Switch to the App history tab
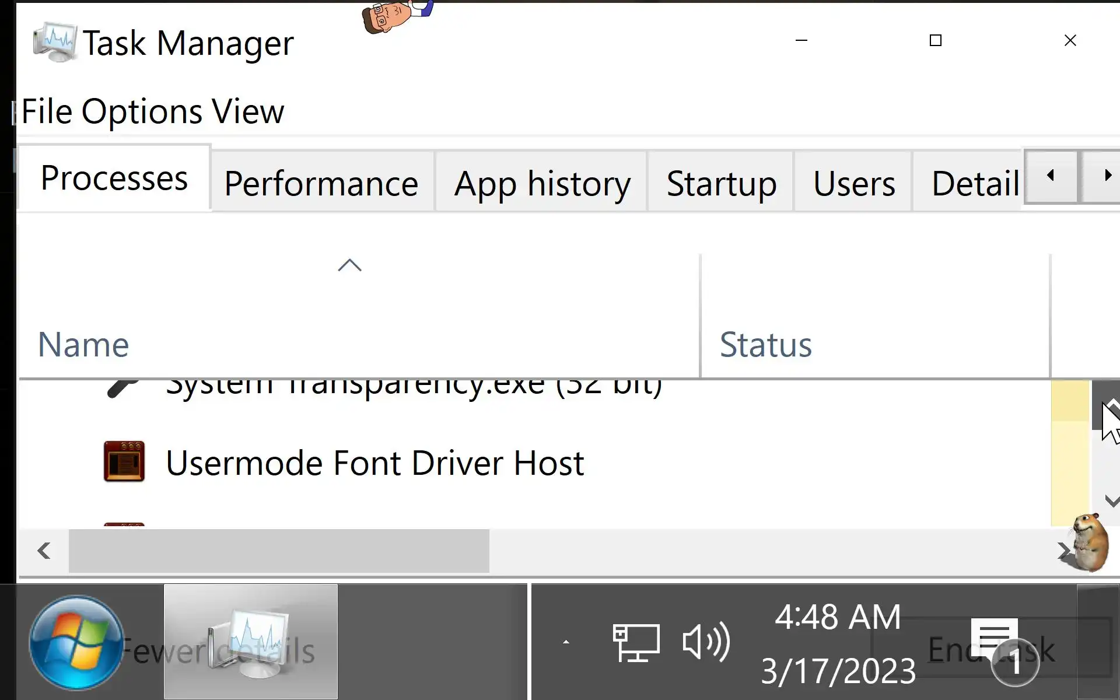This screenshot has height=700, width=1120. [542, 184]
